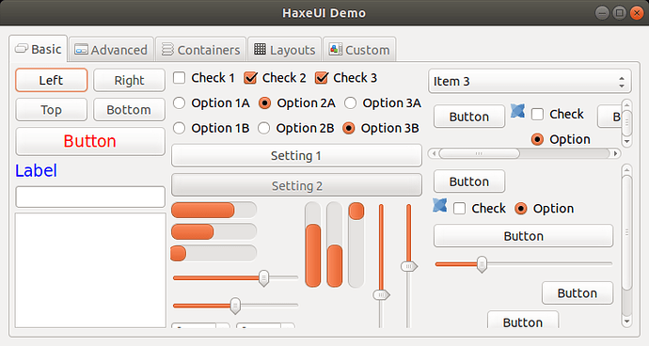649x346 pixels.
Task: Open the Item 3 dropdown list
Action: pos(530,81)
